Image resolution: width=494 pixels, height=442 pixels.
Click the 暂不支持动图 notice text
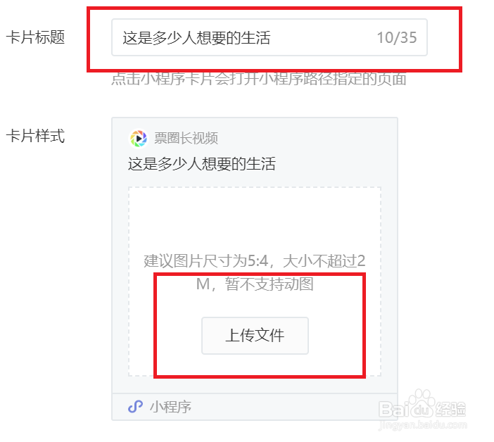[x=269, y=284]
